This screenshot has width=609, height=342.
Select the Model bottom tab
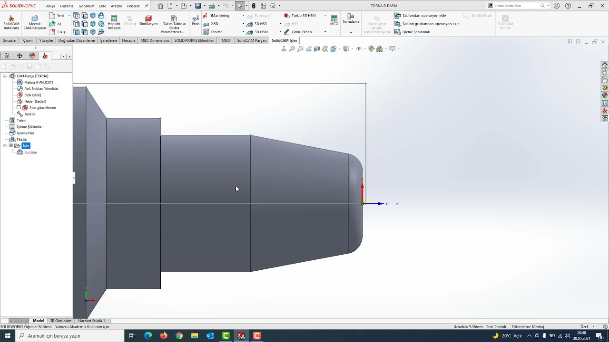point(39,321)
